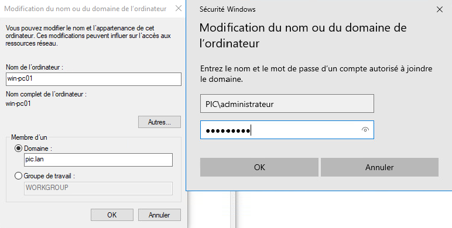This screenshot has width=452, height=228.
Task: Edit the win-pc01 computer name field
Action: 94,79
